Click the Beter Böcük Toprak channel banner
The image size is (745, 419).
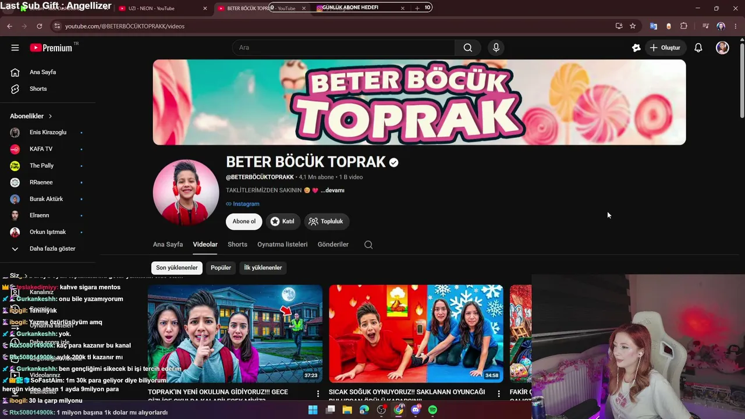(419, 102)
